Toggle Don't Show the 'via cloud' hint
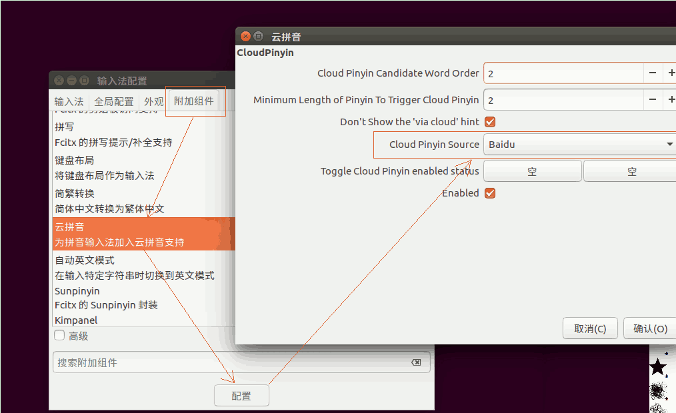The height and width of the screenshot is (413, 676). 490,122
